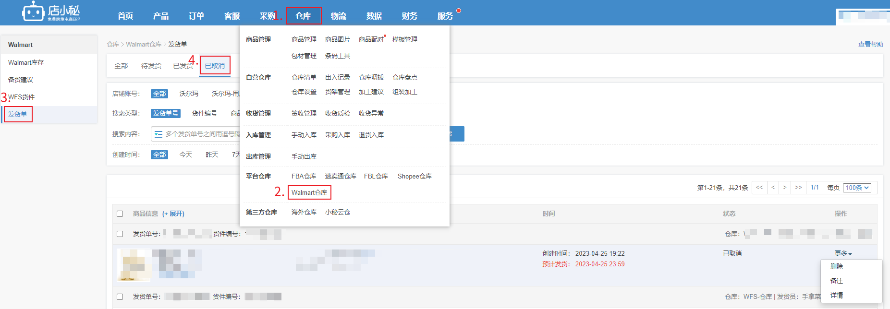Open 仓库调拨 from the menu

tap(371, 77)
